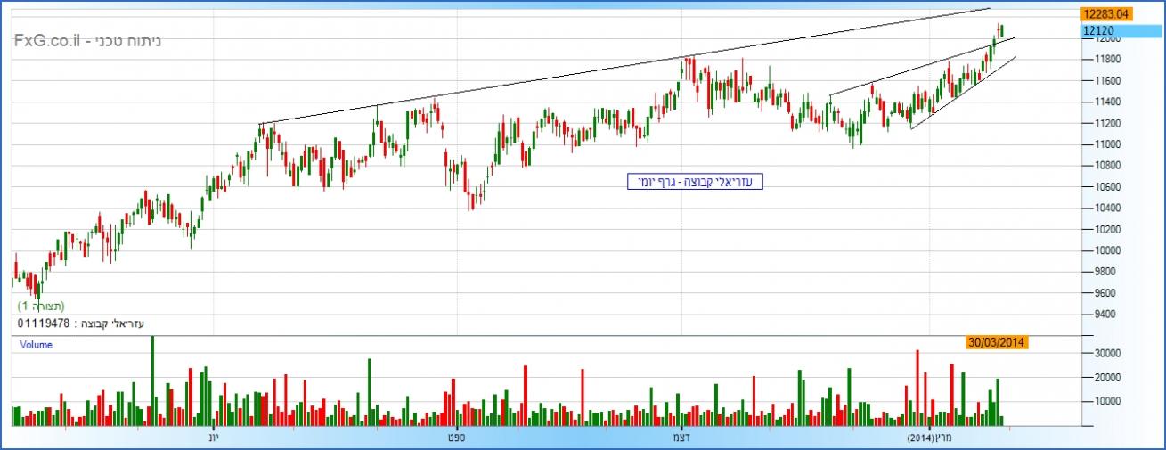Select the orange 12283.04 price label
Viewport: 1166px width, 450px height.
click(x=1105, y=14)
